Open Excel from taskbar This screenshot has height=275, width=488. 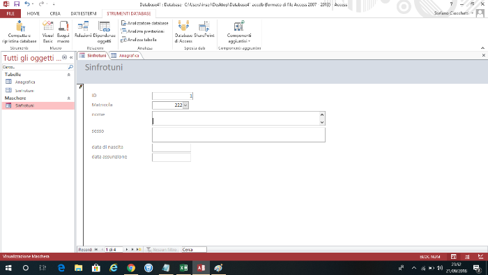pos(183,268)
